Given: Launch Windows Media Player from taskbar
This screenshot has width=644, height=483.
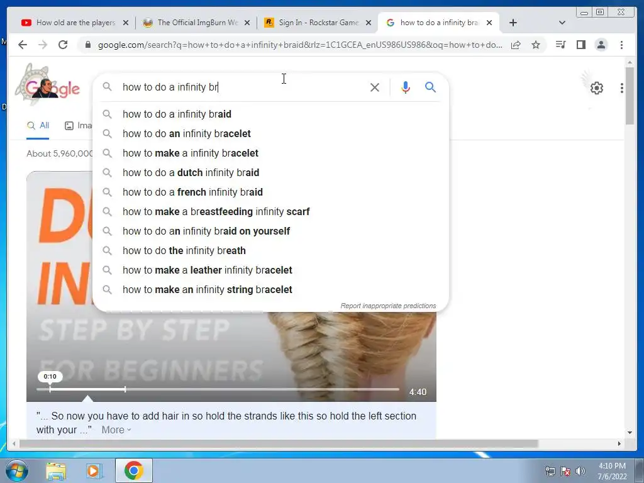Looking at the screenshot, I should pyautogui.click(x=94, y=471).
